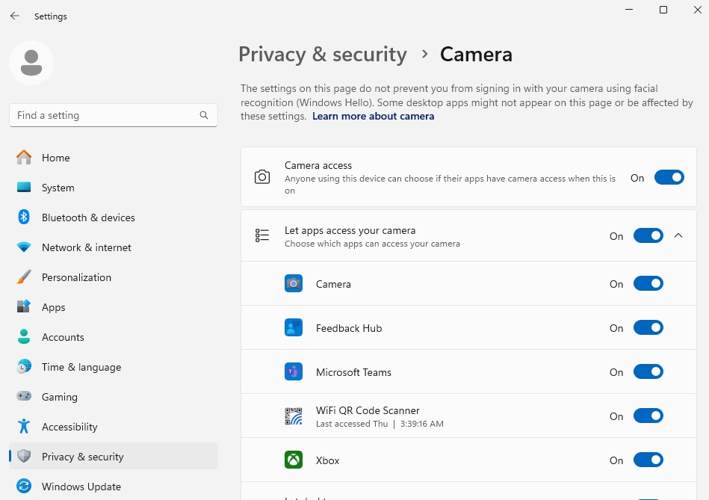This screenshot has height=500, width=709.
Task: Click the Feedback Hub app icon
Action: coord(294,327)
